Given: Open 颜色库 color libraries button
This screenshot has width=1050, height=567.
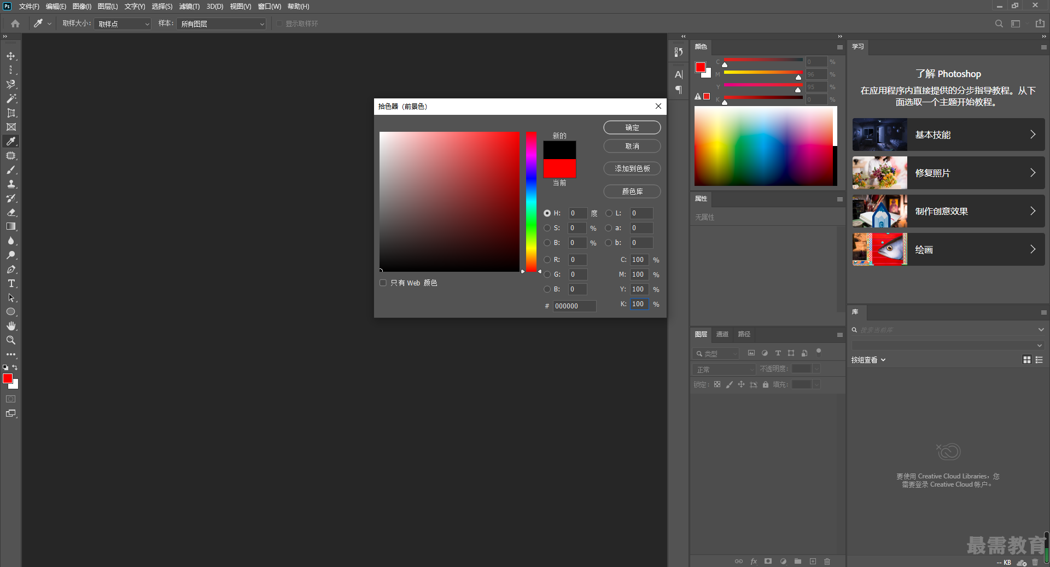Looking at the screenshot, I should (632, 191).
